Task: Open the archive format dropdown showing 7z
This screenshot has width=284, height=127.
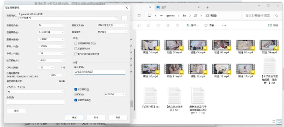Action: point(51,25)
